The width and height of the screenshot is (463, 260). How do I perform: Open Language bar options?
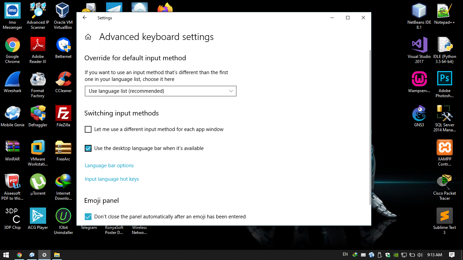pyautogui.click(x=109, y=166)
